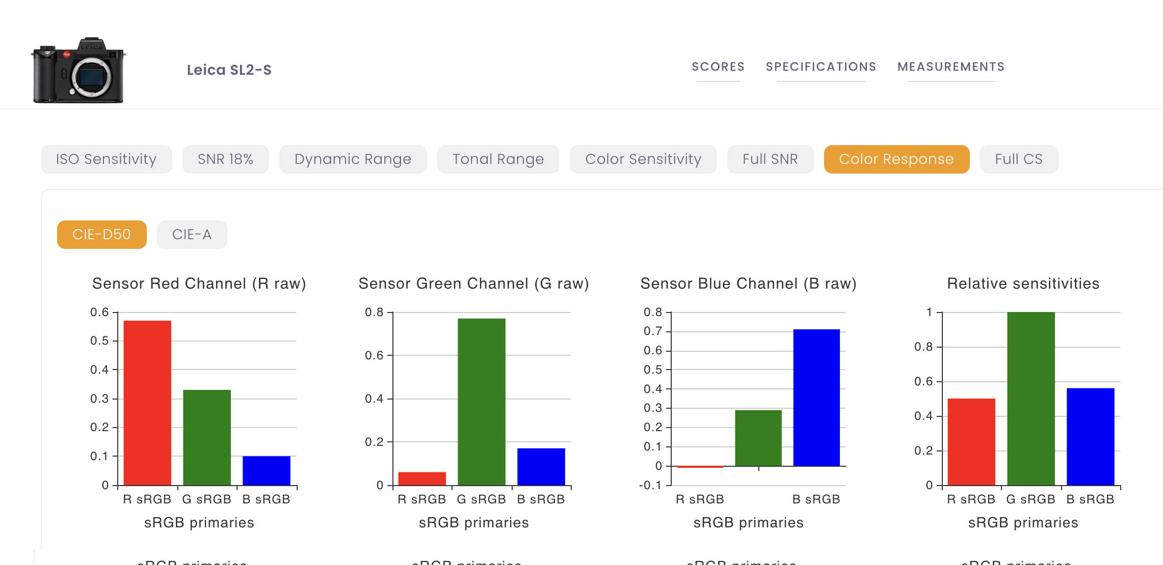Open the Full CS tab
The image size is (1163, 565).
click(1019, 159)
